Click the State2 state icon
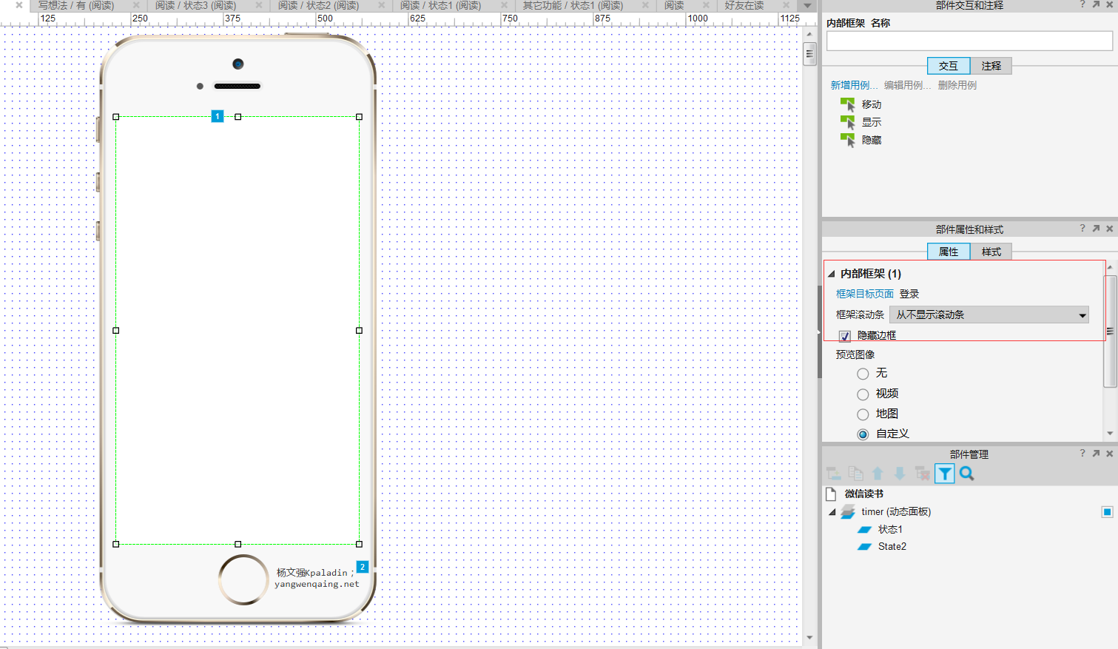Viewport: 1118px width, 649px height. [x=864, y=547]
